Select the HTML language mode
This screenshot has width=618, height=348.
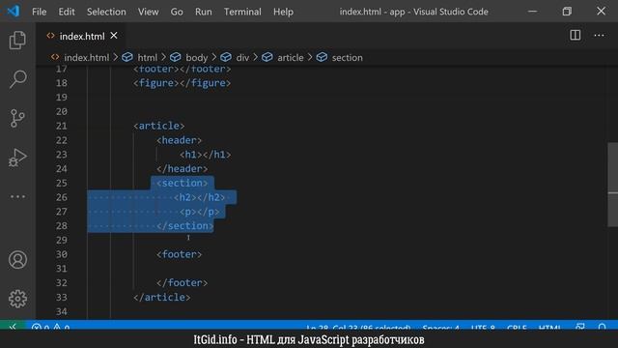[549, 327]
